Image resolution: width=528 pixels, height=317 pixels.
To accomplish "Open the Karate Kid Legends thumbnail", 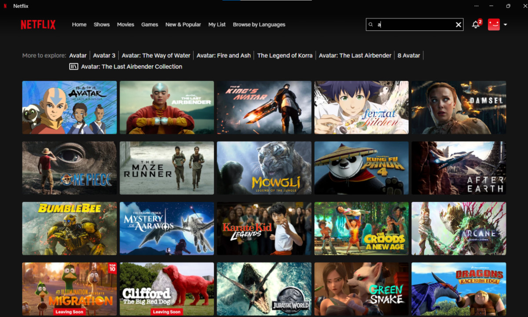I will tap(264, 229).
